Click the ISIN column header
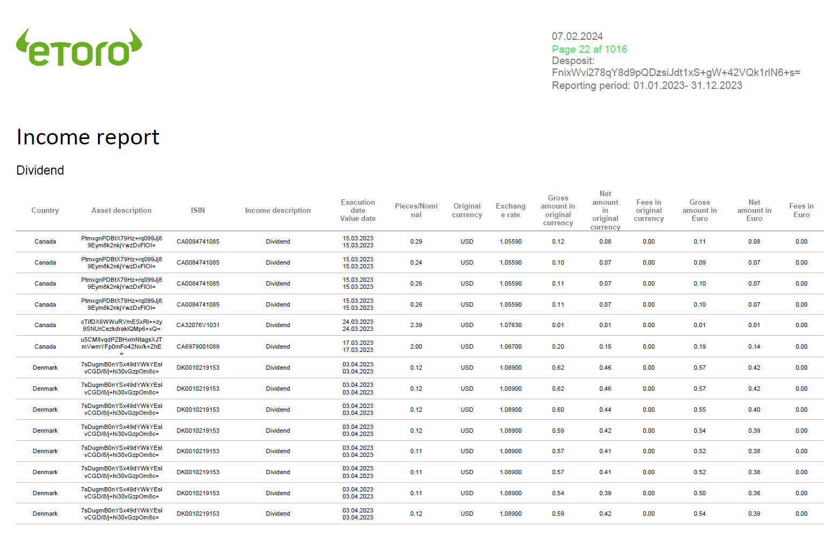 198,210
